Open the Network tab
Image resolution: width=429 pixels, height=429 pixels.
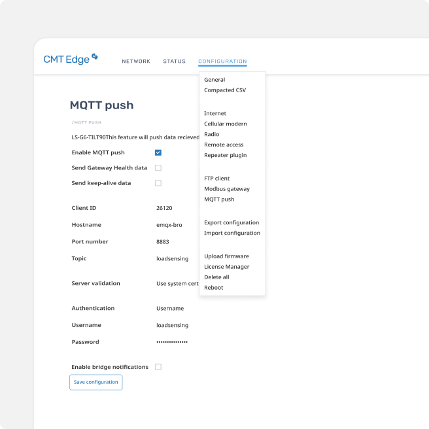point(136,61)
